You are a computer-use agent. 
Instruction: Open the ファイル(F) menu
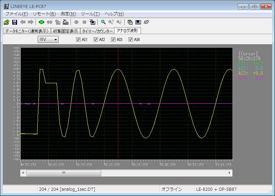coord(16,14)
